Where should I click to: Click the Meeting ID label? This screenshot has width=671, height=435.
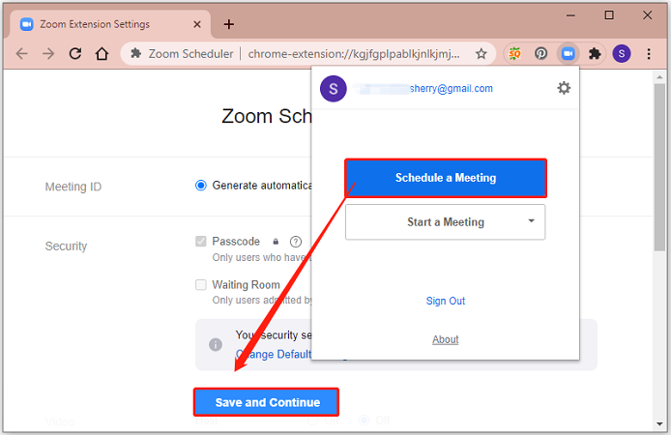tap(73, 187)
